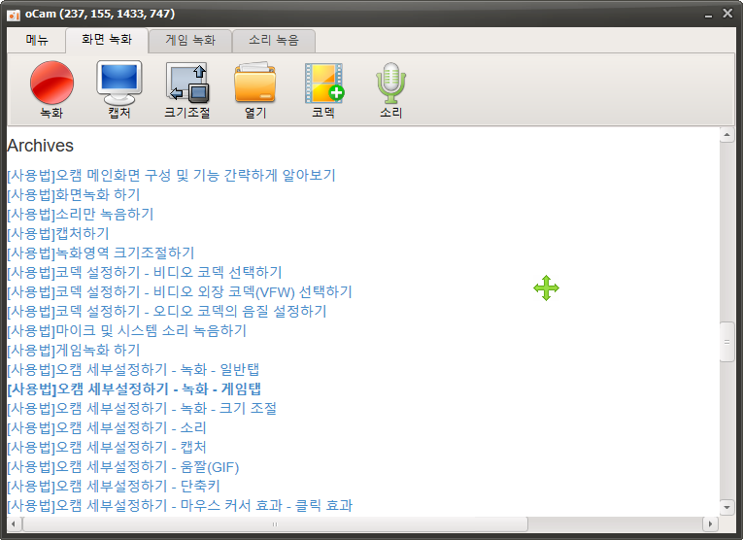Open the 녹화영역 크기조절하기 link

click(x=100, y=253)
